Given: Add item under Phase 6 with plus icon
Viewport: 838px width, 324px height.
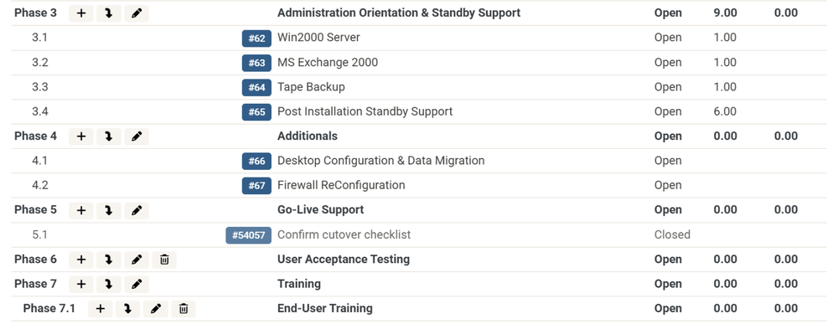Looking at the screenshot, I should [x=81, y=260].
